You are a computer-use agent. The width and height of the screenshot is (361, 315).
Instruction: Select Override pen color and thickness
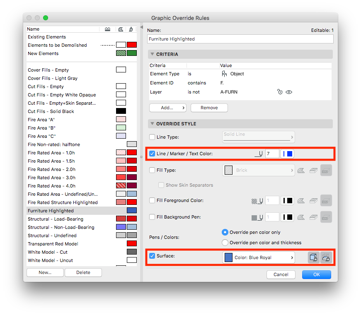click(x=225, y=243)
